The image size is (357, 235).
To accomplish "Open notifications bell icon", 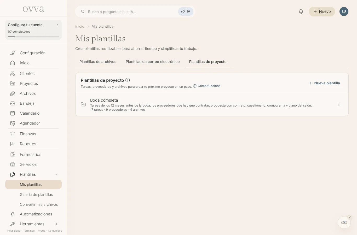I will click(x=301, y=11).
